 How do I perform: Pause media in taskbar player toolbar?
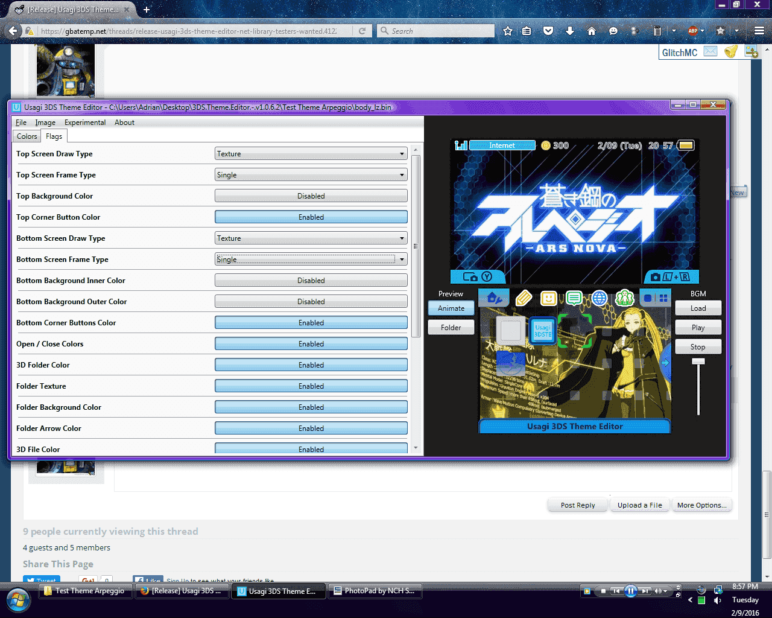pyautogui.click(x=630, y=591)
